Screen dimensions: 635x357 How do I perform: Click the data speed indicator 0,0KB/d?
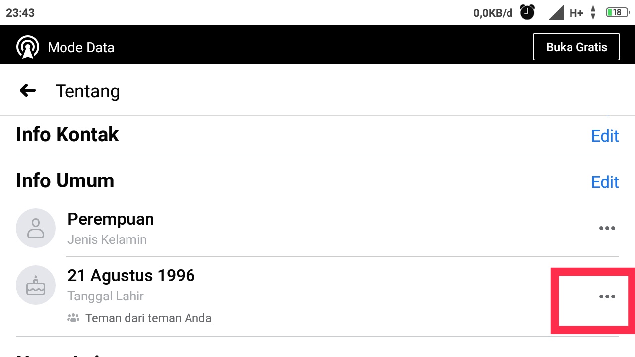coord(493,13)
